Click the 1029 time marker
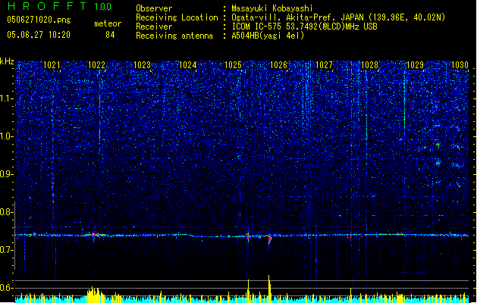The height and width of the screenshot is (303, 477). (x=416, y=65)
